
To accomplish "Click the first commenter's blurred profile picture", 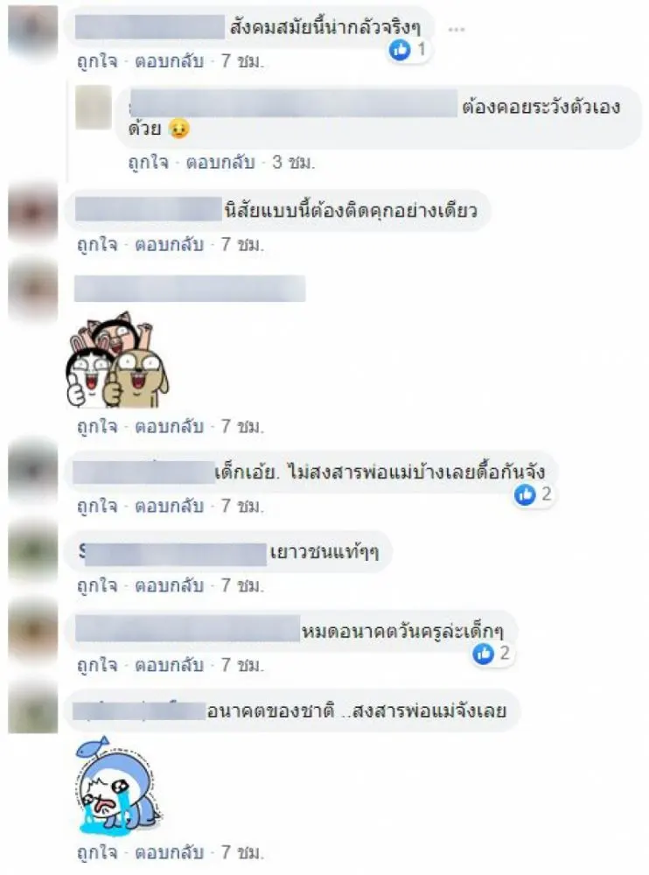I will 33,30.
